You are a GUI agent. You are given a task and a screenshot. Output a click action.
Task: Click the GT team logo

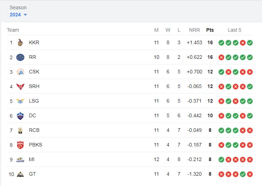point(20,174)
